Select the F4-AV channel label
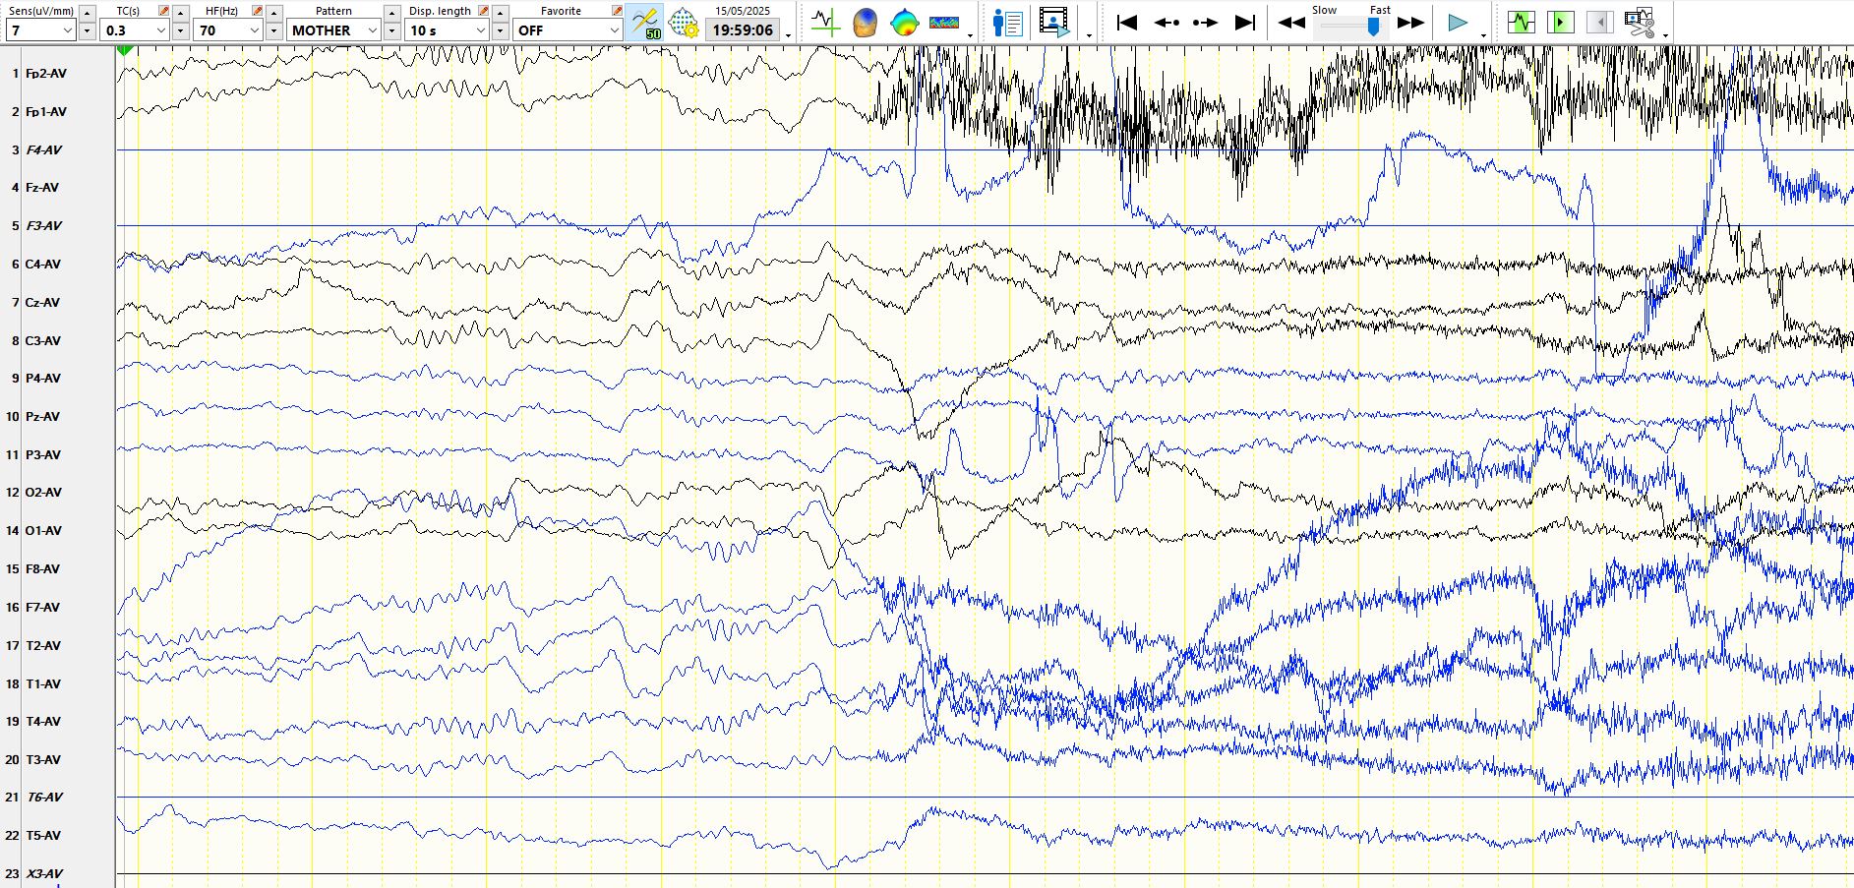The height and width of the screenshot is (888, 1854). click(43, 150)
